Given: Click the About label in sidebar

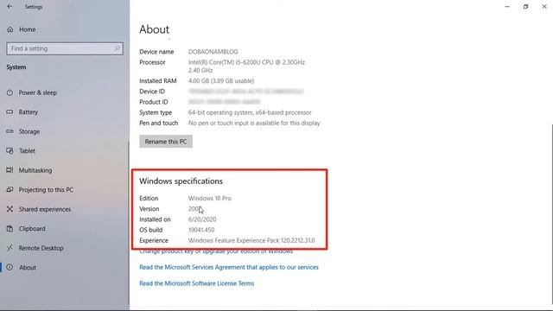Looking at the screenshot, I should click(x=28, y=268).
